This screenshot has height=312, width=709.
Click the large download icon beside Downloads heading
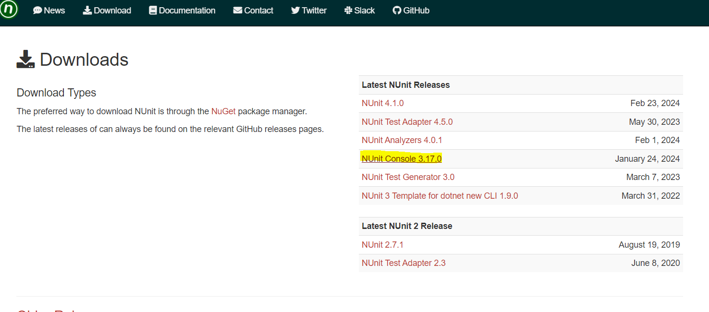25,59
